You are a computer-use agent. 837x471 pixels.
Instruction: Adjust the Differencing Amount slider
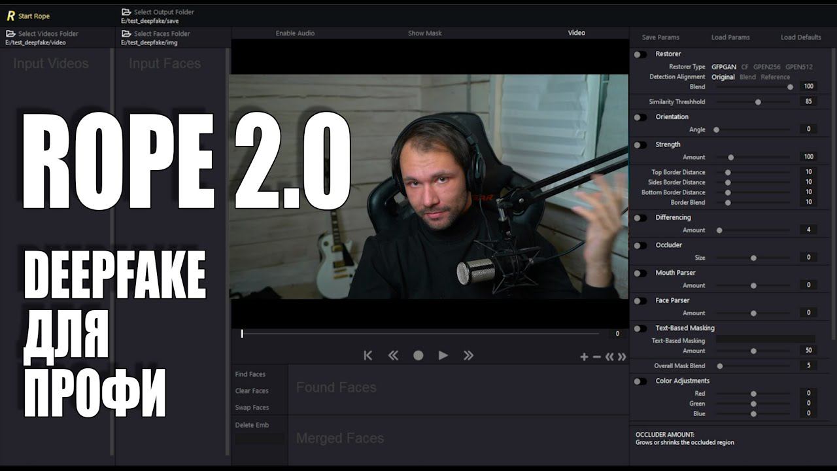pos(753,230)
